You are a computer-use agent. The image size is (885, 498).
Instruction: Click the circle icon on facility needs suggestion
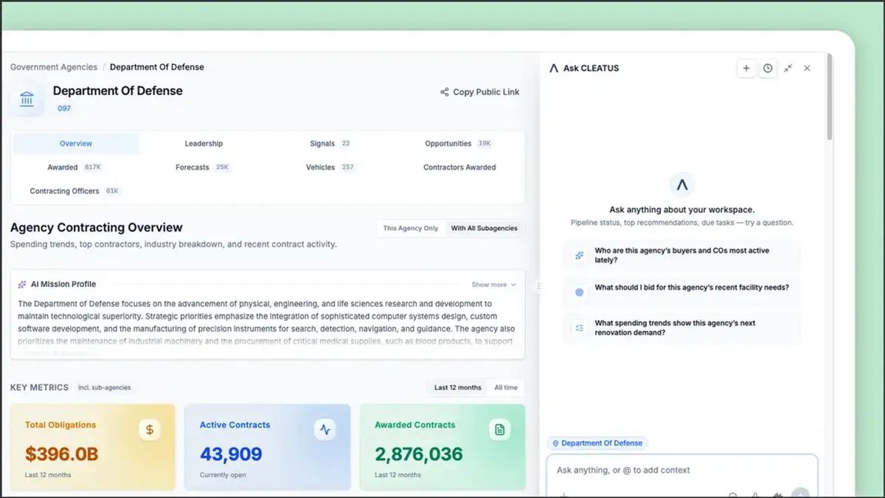[579, 291]
